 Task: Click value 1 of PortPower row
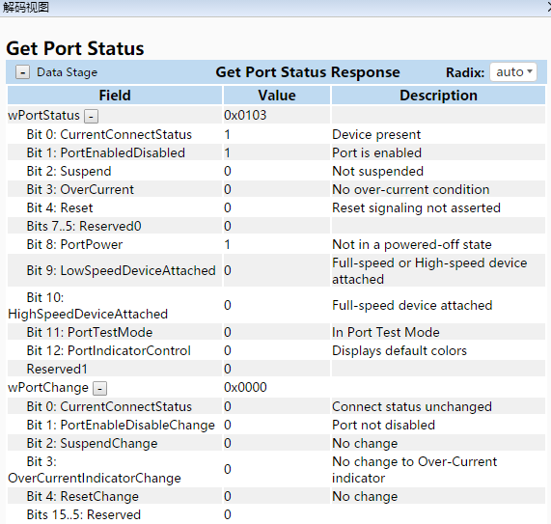click(x=228, y=244)
